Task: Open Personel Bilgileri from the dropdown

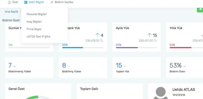Action: pos(37,14)
